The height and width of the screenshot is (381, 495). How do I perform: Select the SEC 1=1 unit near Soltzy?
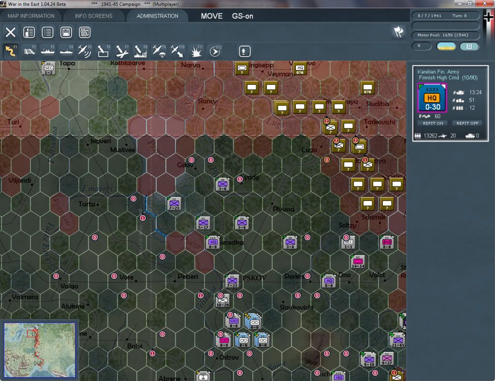(348, 243)
